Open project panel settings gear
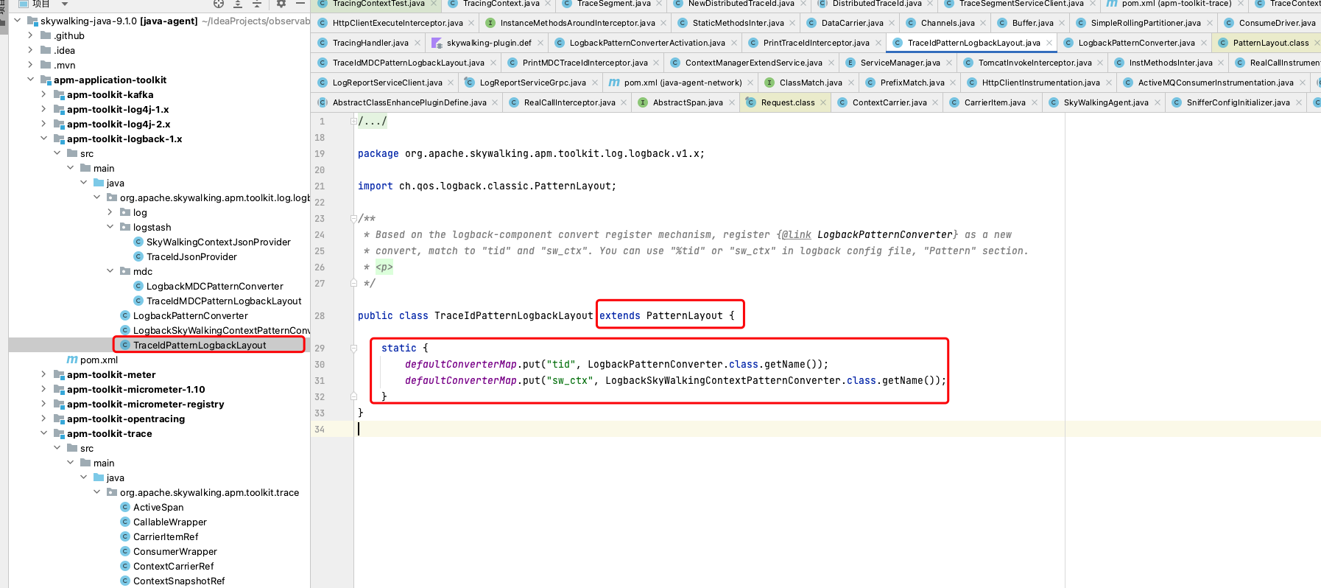The image size is (1321, 588). click(x=281, y=4)
